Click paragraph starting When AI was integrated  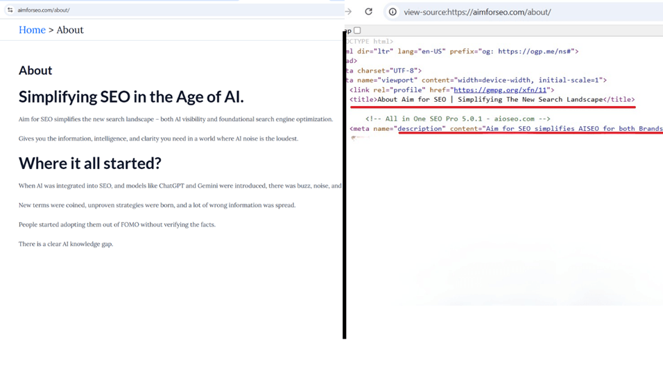(x=180, y=186)
